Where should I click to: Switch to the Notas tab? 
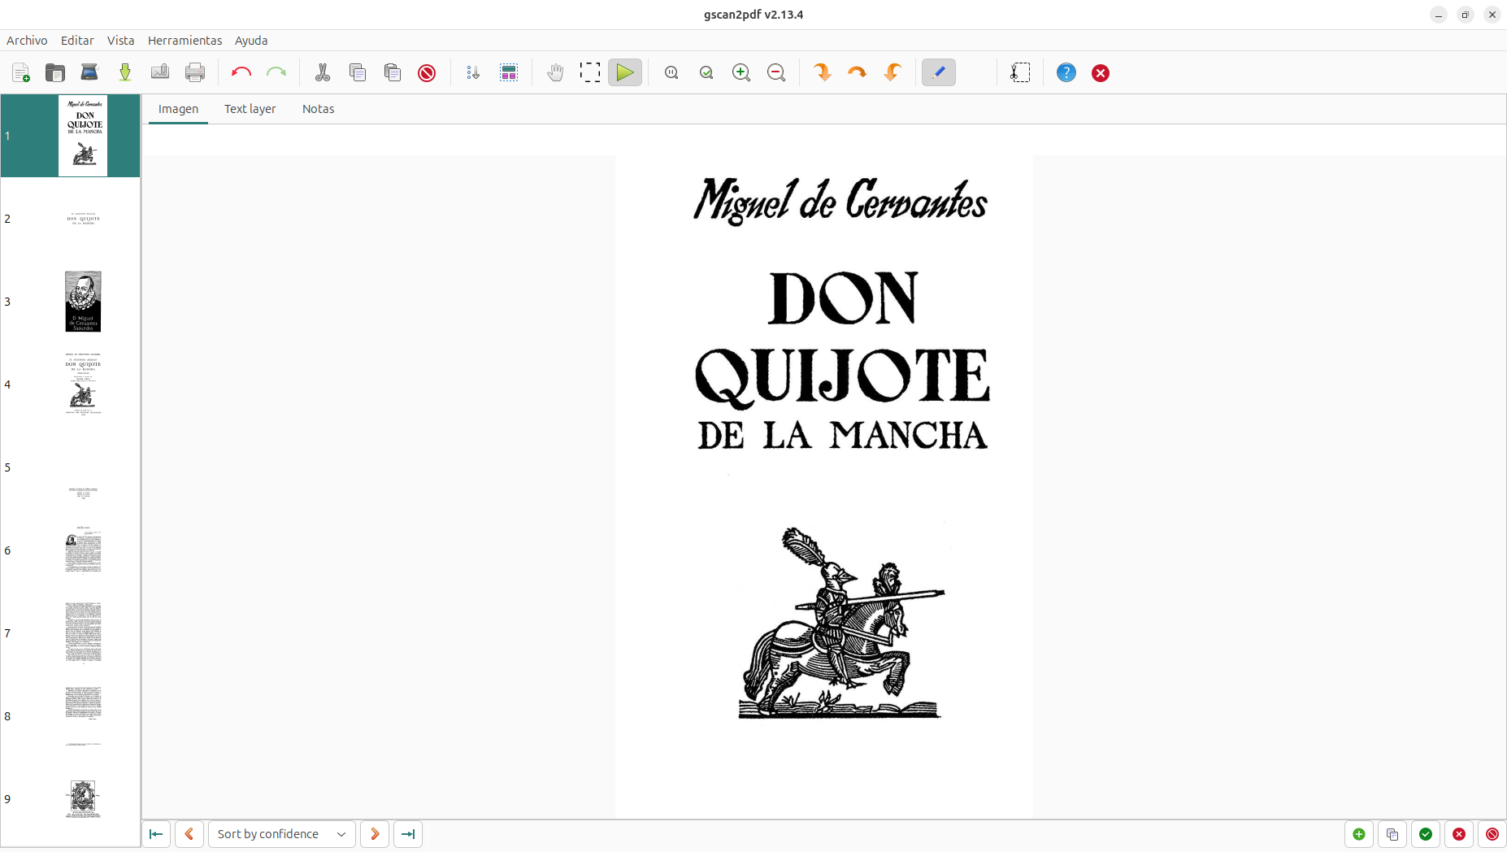[x=319, y=109]
